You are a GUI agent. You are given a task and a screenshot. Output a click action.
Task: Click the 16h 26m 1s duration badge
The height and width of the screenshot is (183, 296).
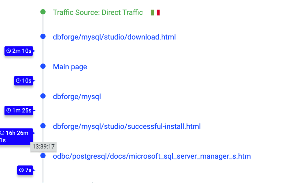(x=16, y=137)
